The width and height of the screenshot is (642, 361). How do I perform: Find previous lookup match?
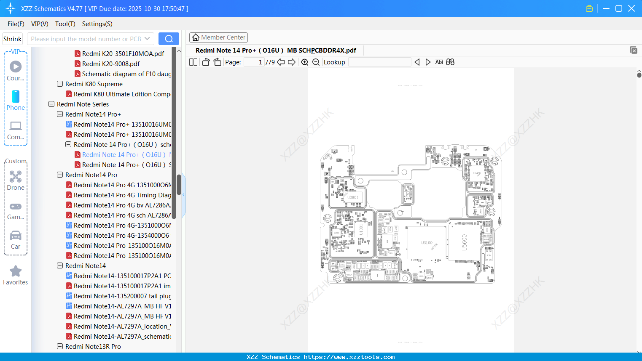417,62
